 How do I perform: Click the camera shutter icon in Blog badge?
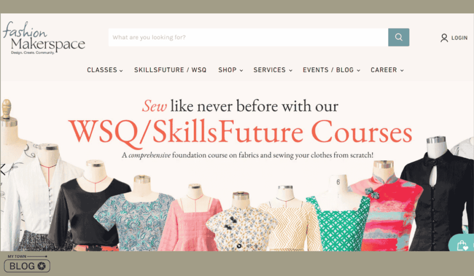(41, 266)
